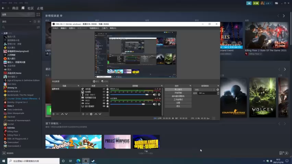Open the 工具(T) menu in OBS

point(104,28)
